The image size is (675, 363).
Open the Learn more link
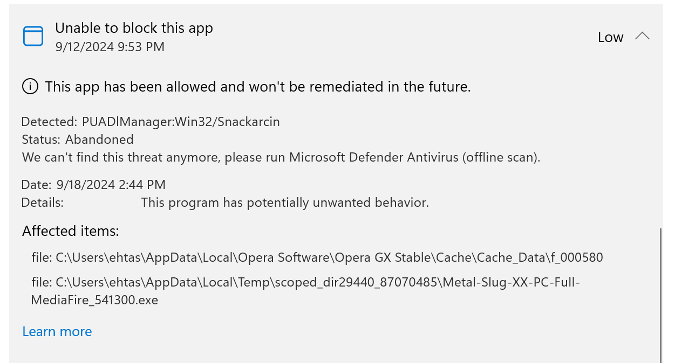57,331
